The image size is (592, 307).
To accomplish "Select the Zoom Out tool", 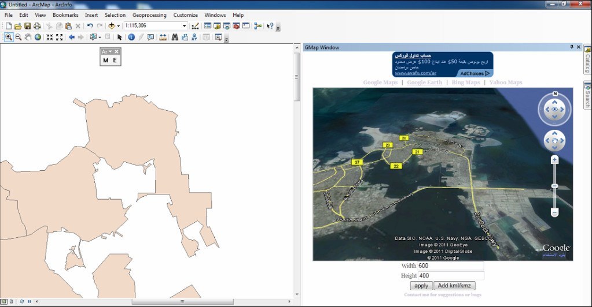I will tap(18, 38).
